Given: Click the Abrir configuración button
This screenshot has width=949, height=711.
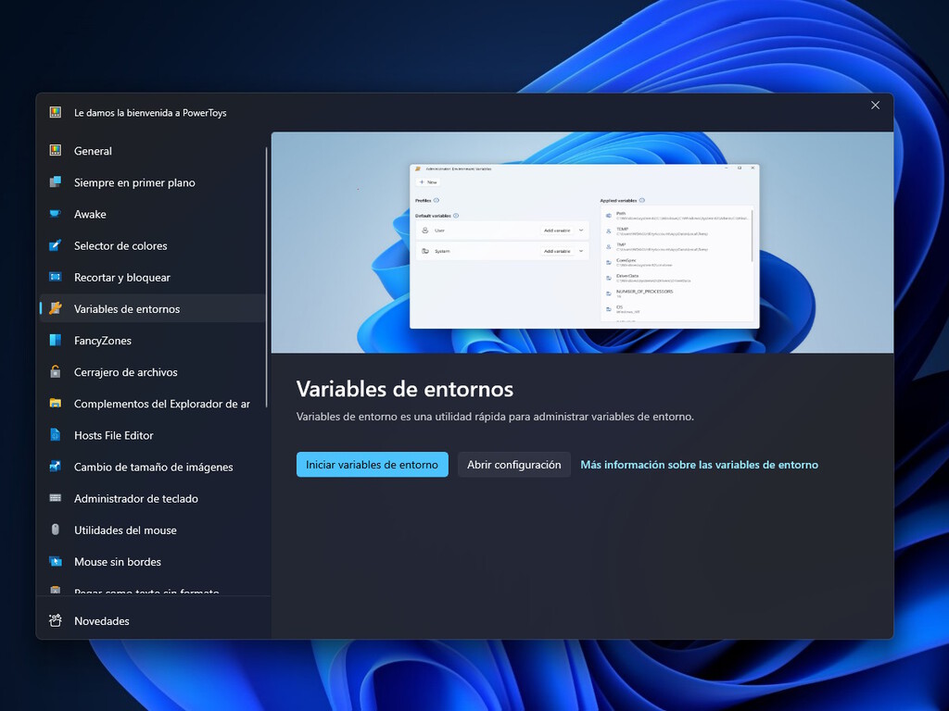Looking at the screenshot, I should [513, 465].
